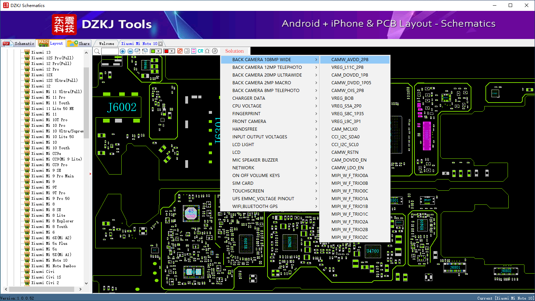Select CAM_MCLK0 in the submenu
Screen dimensions: 535x301
pyautogui.click(x=355, y=129)
